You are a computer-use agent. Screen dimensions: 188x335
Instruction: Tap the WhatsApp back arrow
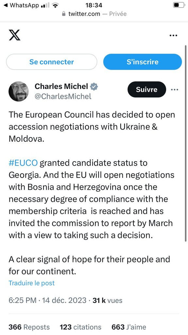coord(6,5)
